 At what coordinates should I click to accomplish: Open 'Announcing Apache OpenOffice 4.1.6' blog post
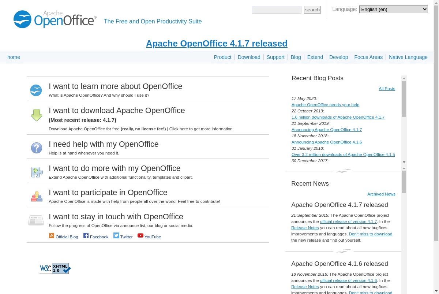coord(327,142)
